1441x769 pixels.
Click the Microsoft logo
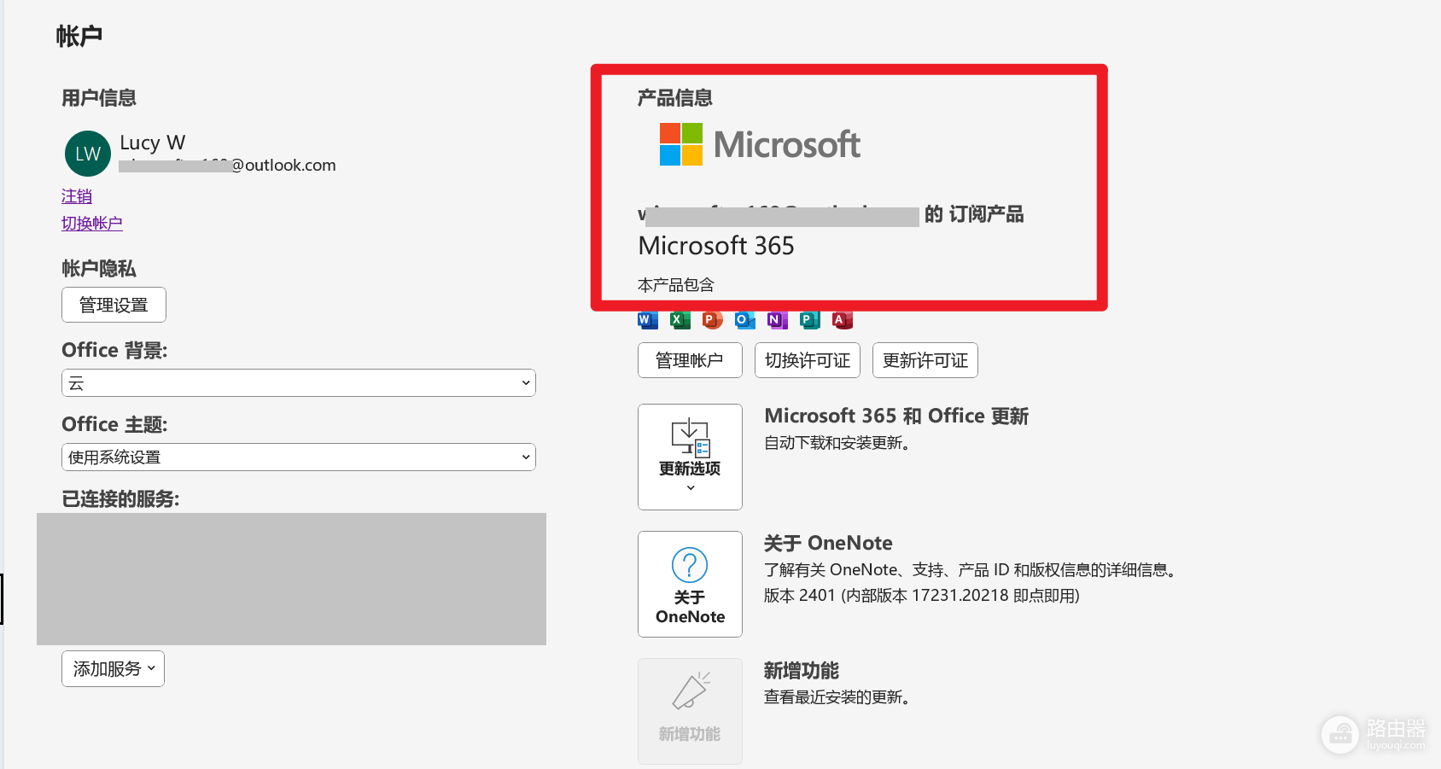click(x=760, y=144)
